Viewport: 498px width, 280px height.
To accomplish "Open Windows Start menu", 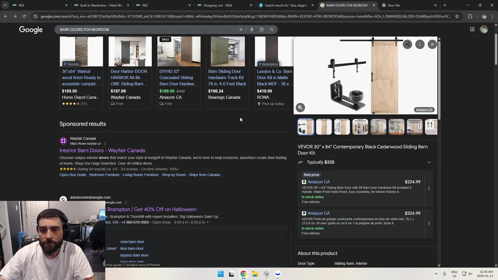I will (221, 274).
